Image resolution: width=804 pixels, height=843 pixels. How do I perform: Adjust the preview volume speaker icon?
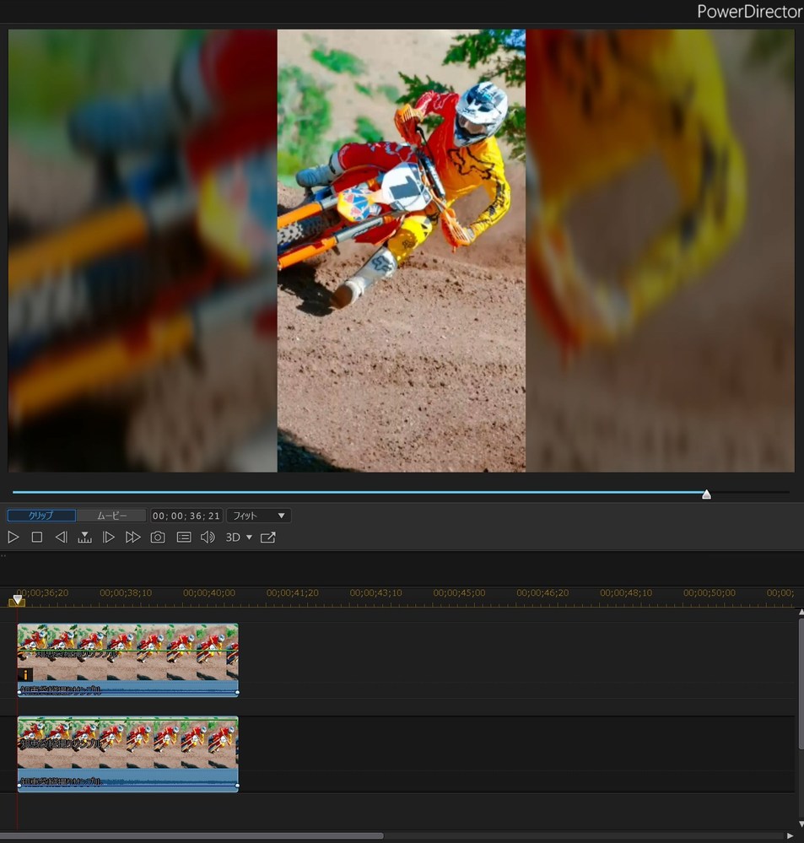pyautogui.click(x=208, y=537)
